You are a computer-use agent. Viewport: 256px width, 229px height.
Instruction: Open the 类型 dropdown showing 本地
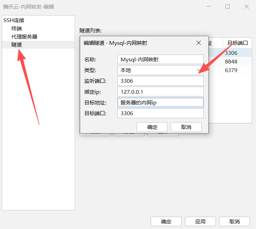coord(160,70)
